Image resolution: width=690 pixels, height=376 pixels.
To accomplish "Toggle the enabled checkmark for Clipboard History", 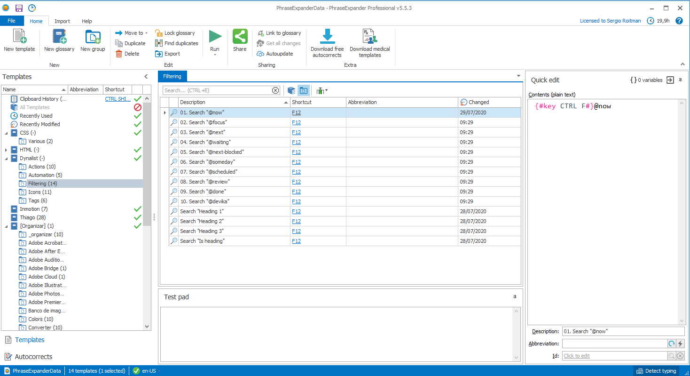I will tap(137, 99).
